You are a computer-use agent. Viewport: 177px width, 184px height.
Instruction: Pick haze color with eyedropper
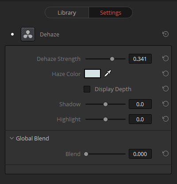[108, 73]
